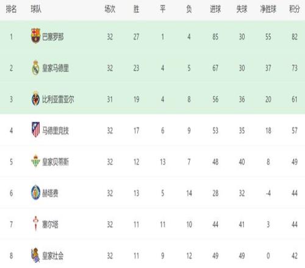This screenshot has height=268, width=305.
Task: Select the 皇家贝蒂斯 team name
Action: [56, 162]
